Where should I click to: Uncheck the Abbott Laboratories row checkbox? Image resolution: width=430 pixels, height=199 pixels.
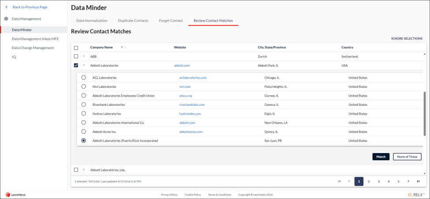(76, 65)
